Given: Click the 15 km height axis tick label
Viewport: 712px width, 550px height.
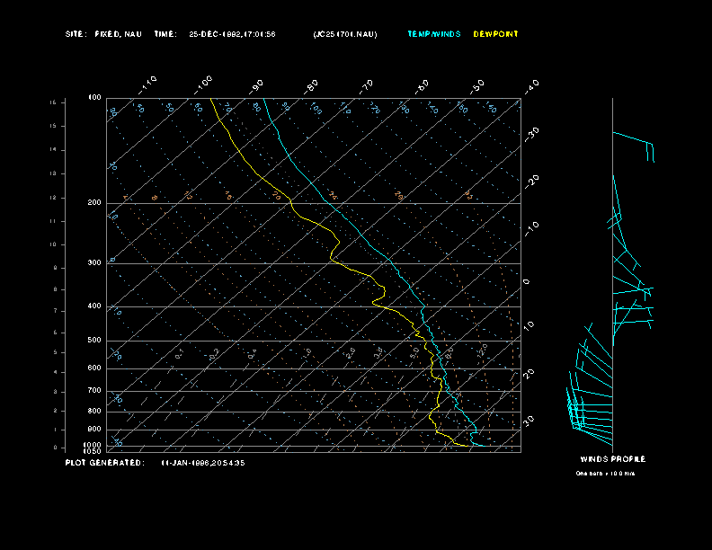Looking at the screenshot, I should pos(53,102).
